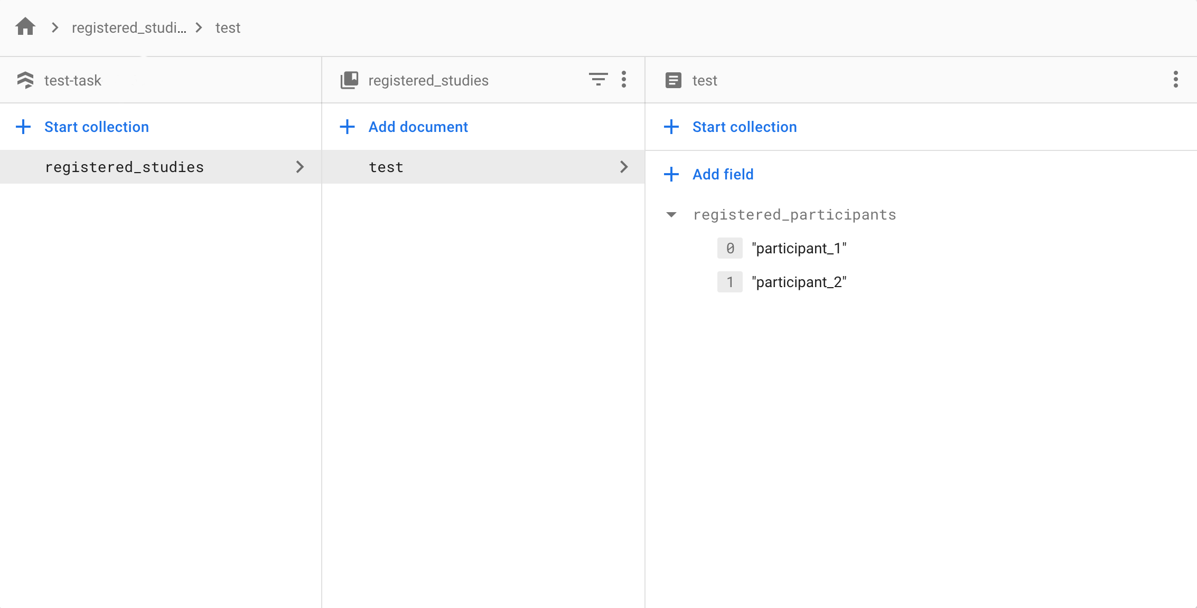Click array index 1 badge

[730, 282]
